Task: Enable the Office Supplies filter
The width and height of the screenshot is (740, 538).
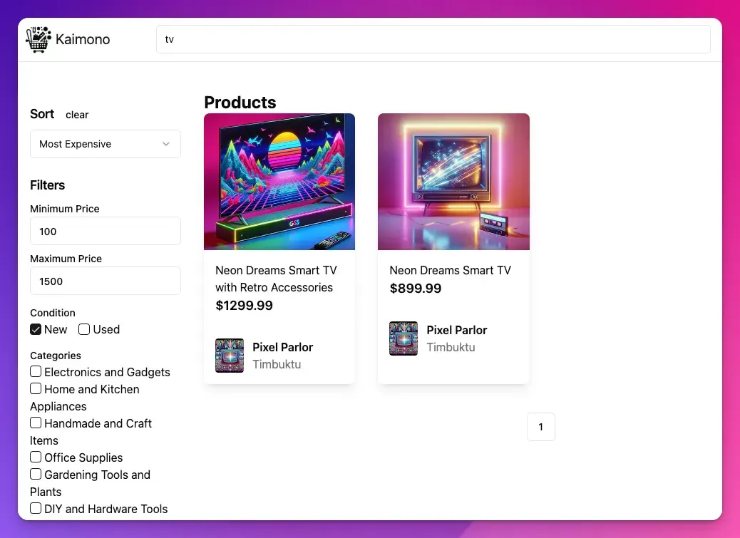Action: click(36, 457)
